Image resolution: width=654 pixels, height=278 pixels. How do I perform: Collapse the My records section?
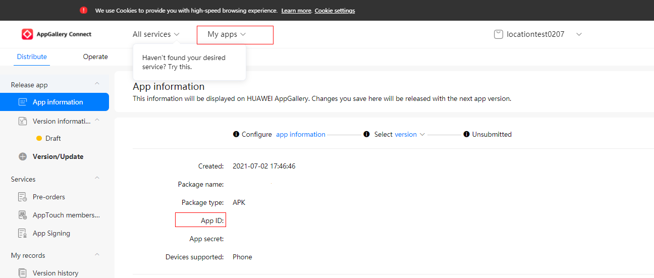(97, 254)
